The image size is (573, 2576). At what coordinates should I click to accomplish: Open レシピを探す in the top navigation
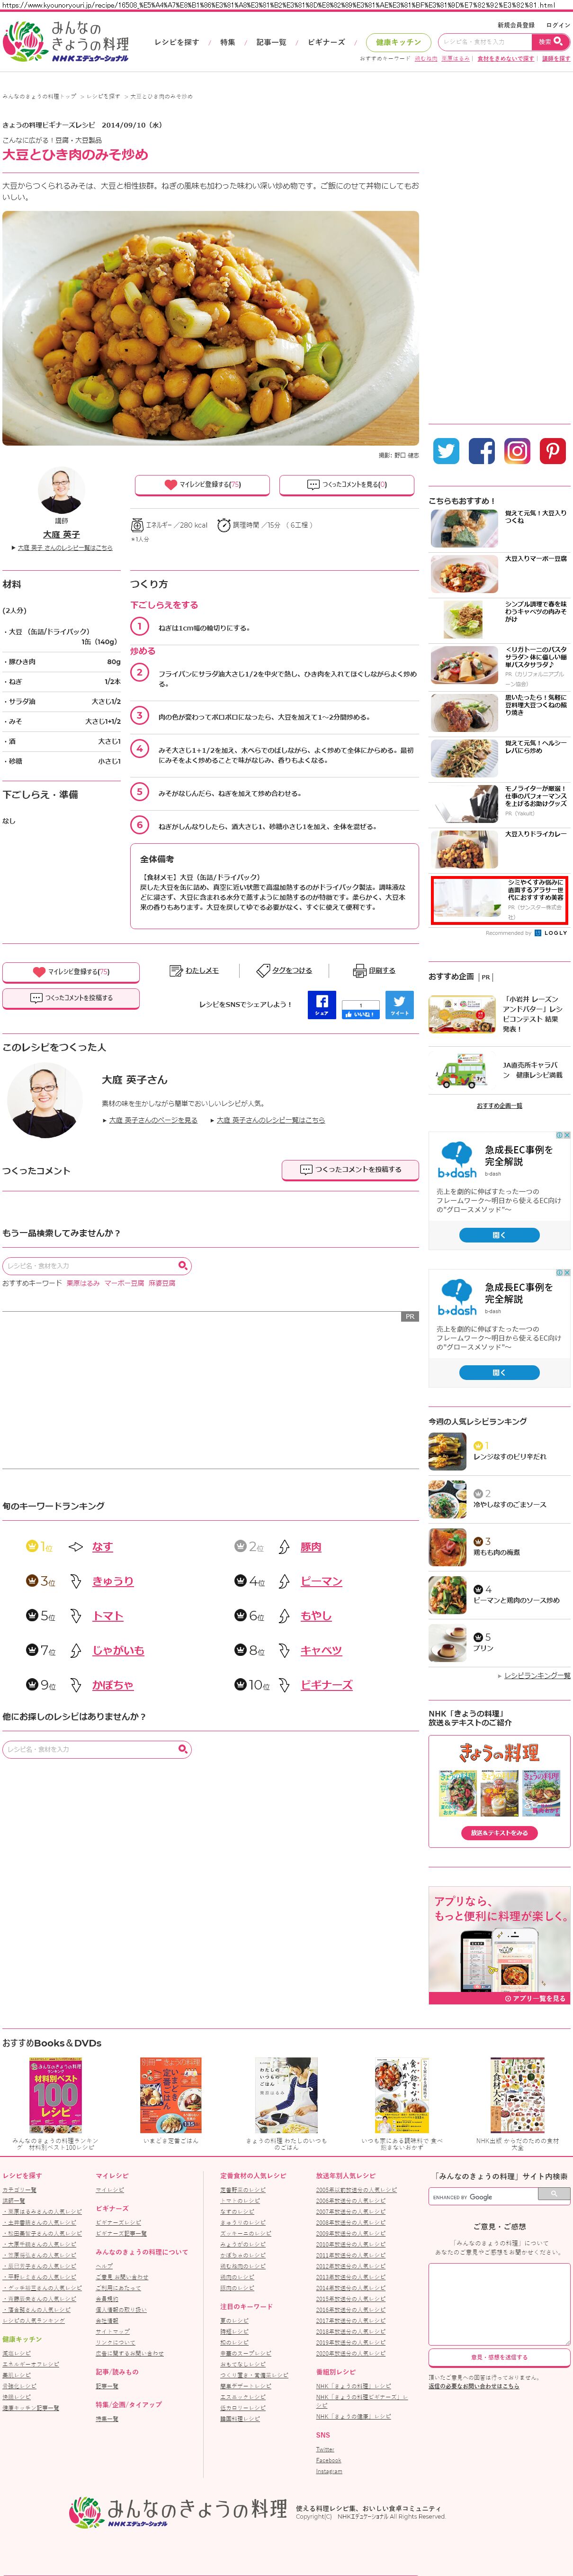177,42
